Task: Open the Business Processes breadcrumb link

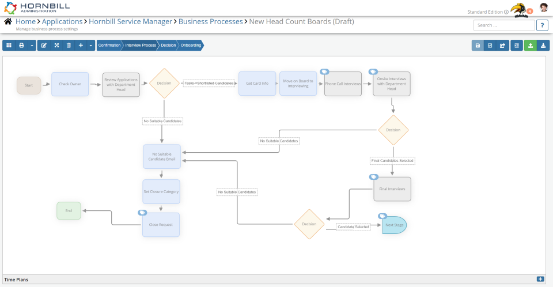Action: (211, 21)
